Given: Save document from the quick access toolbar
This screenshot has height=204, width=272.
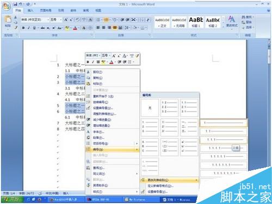Looking at the screenshot, I should click(x=15, y=4).
